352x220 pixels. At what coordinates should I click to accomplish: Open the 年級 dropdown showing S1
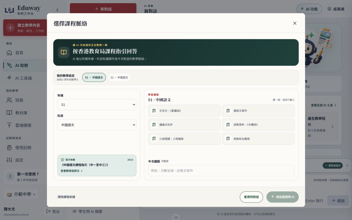[x=97, y=105]
